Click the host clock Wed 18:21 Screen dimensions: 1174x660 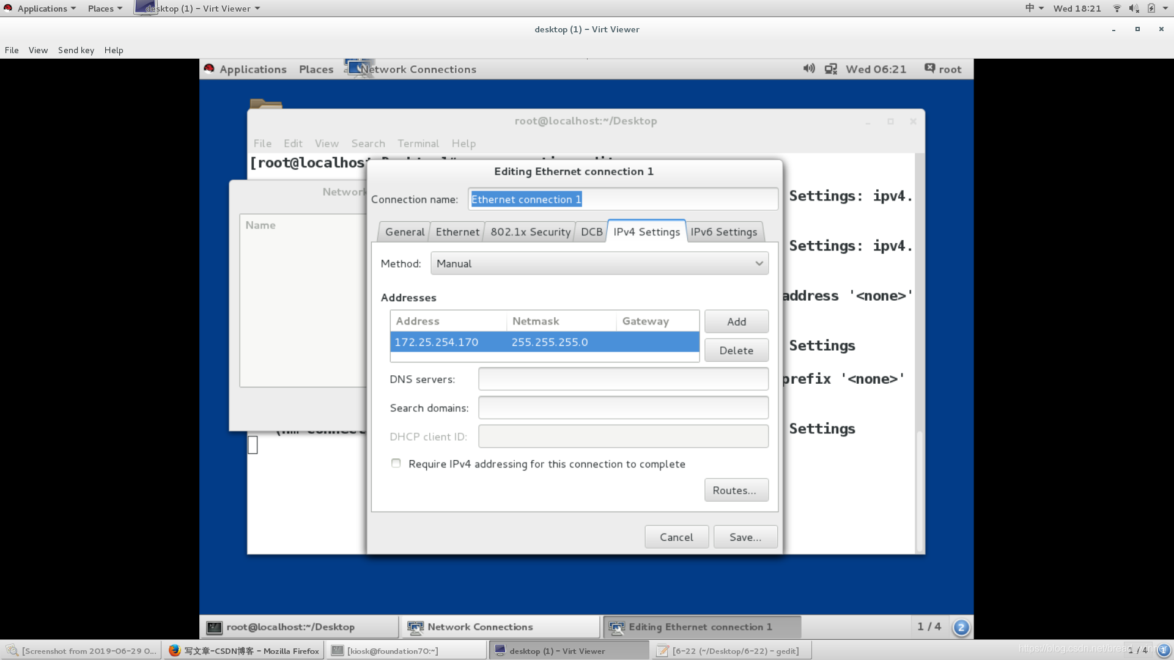pos(1077,9)
